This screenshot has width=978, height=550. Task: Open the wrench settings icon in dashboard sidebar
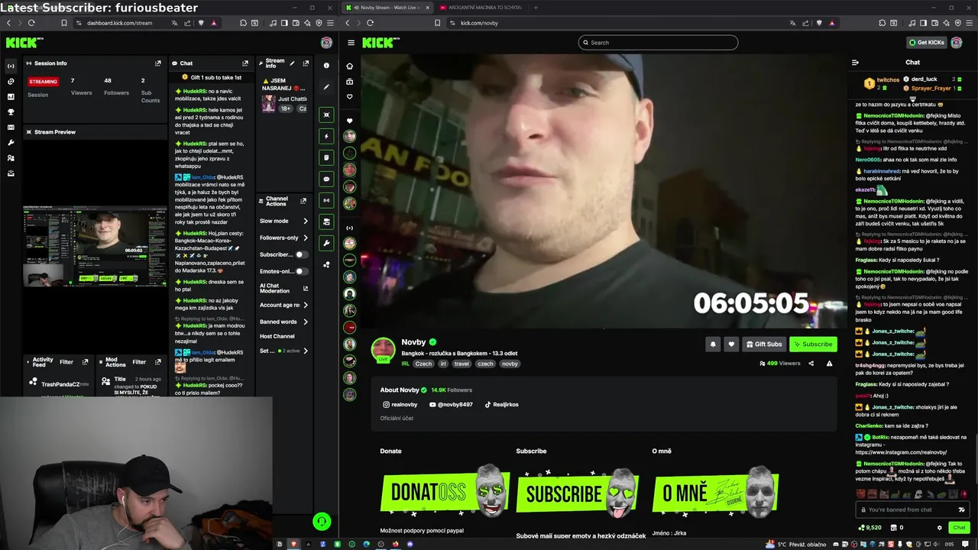point(11,143)
